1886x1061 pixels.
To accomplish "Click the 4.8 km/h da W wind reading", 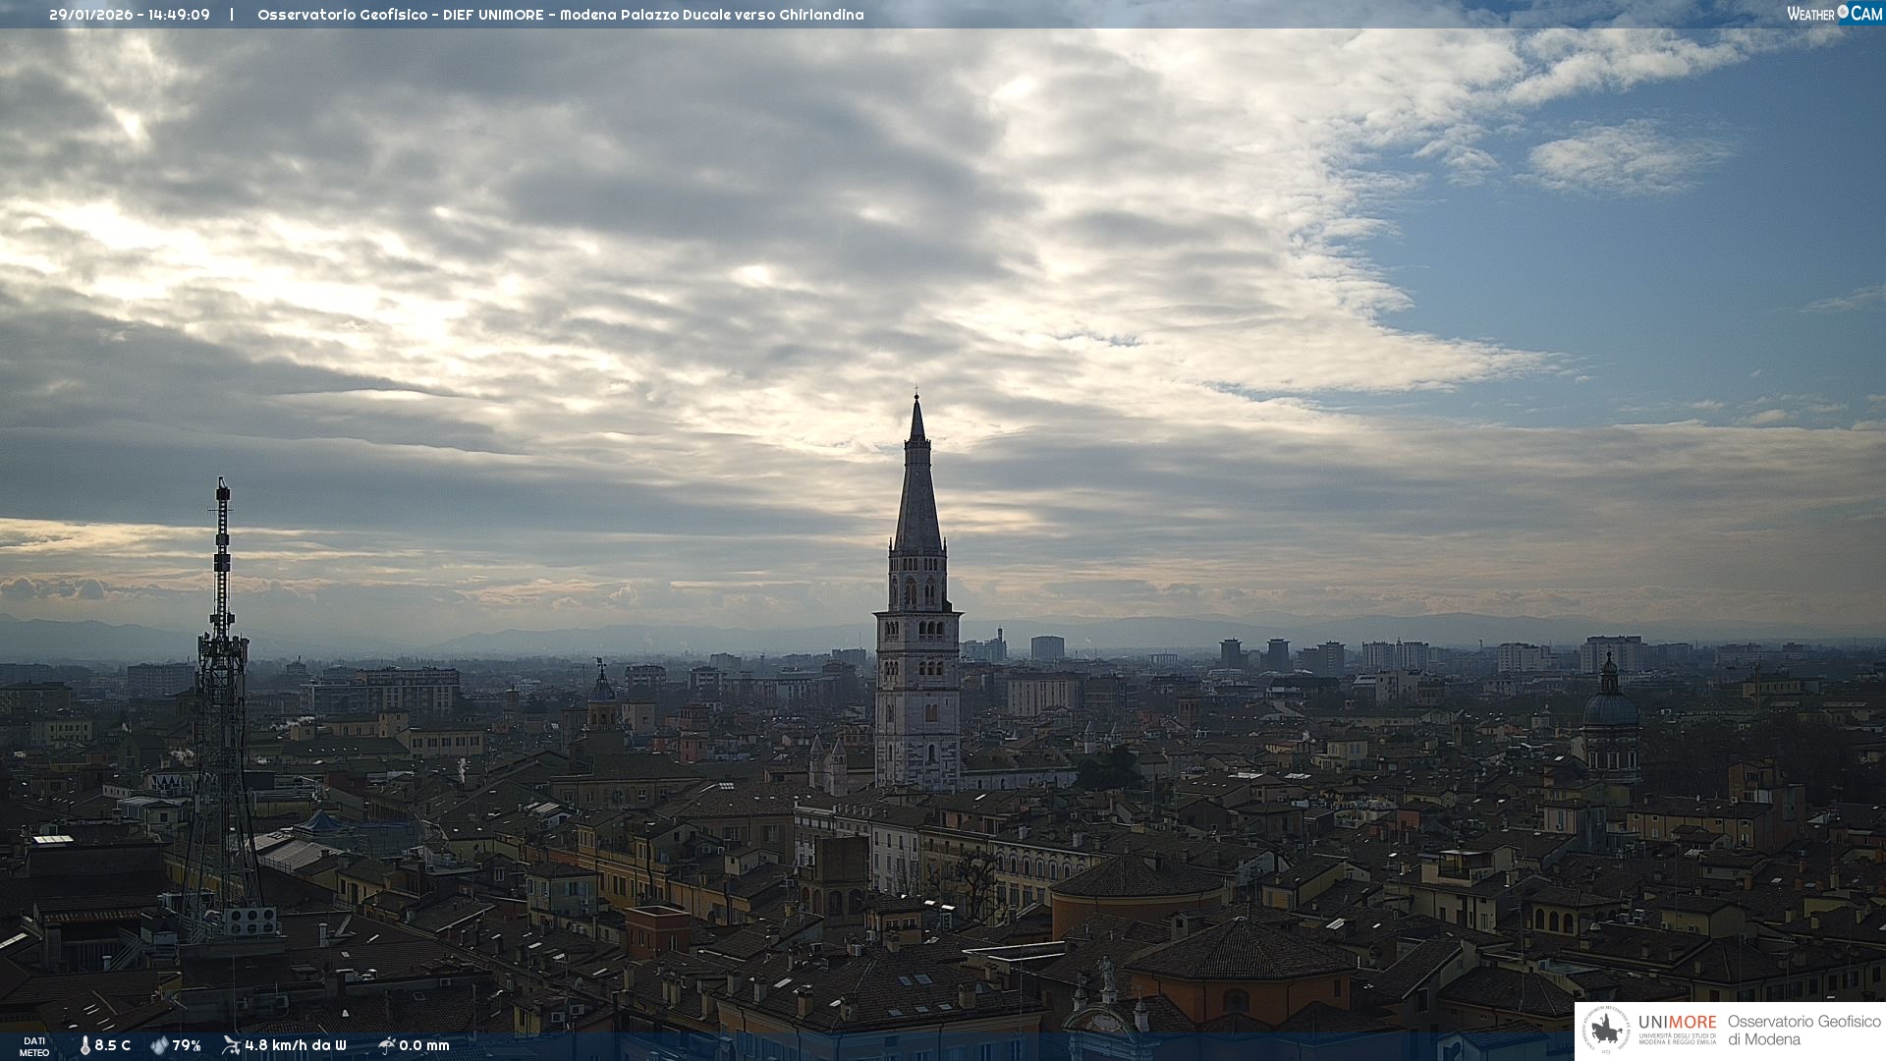I will tap(296, 1045).
